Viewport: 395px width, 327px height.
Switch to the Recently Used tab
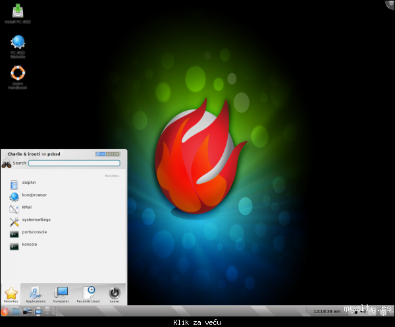pyautogui.click(x=88, y=295)
